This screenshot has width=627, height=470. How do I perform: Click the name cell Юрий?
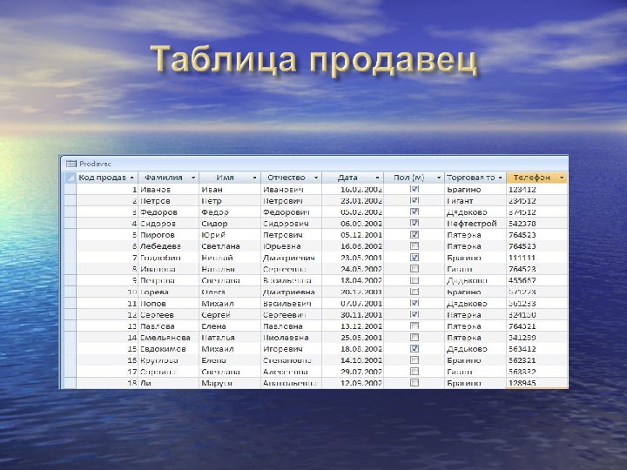(x=230, y=235)
